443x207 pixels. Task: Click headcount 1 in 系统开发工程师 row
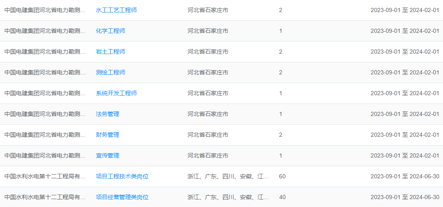281,93
